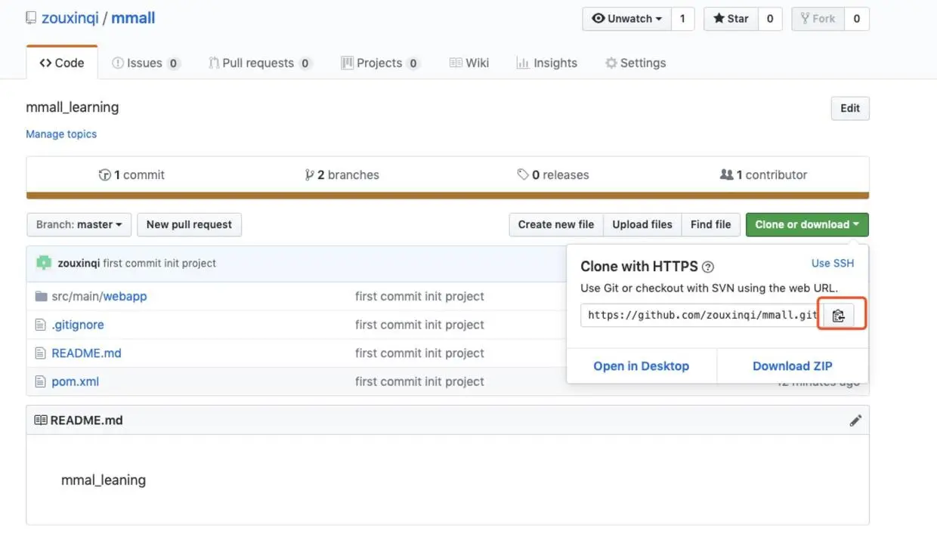Star the mmall repository
Viewport: 937px width, 552px height.
click(x=731, y=19)
